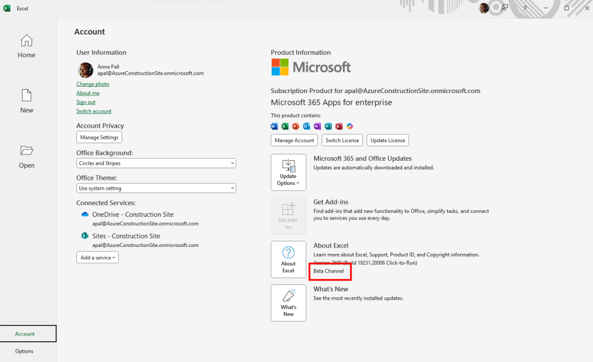The width and height of the screenshot is (593, 362).
Task: Click the Switch License button
Action: (342, 140)
